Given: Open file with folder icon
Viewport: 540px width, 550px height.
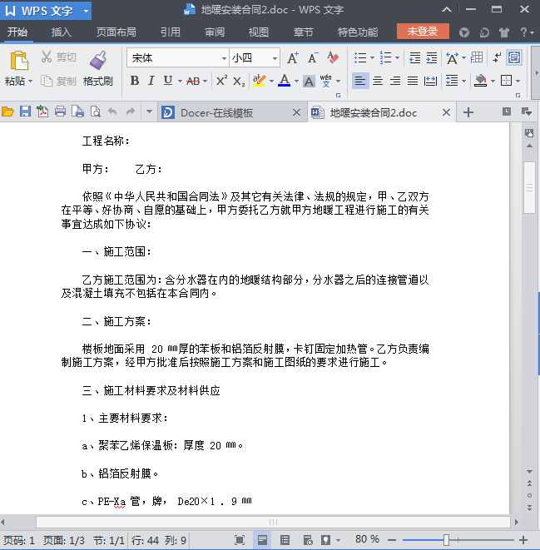Looking at the screenshot, I should point(7,111).
